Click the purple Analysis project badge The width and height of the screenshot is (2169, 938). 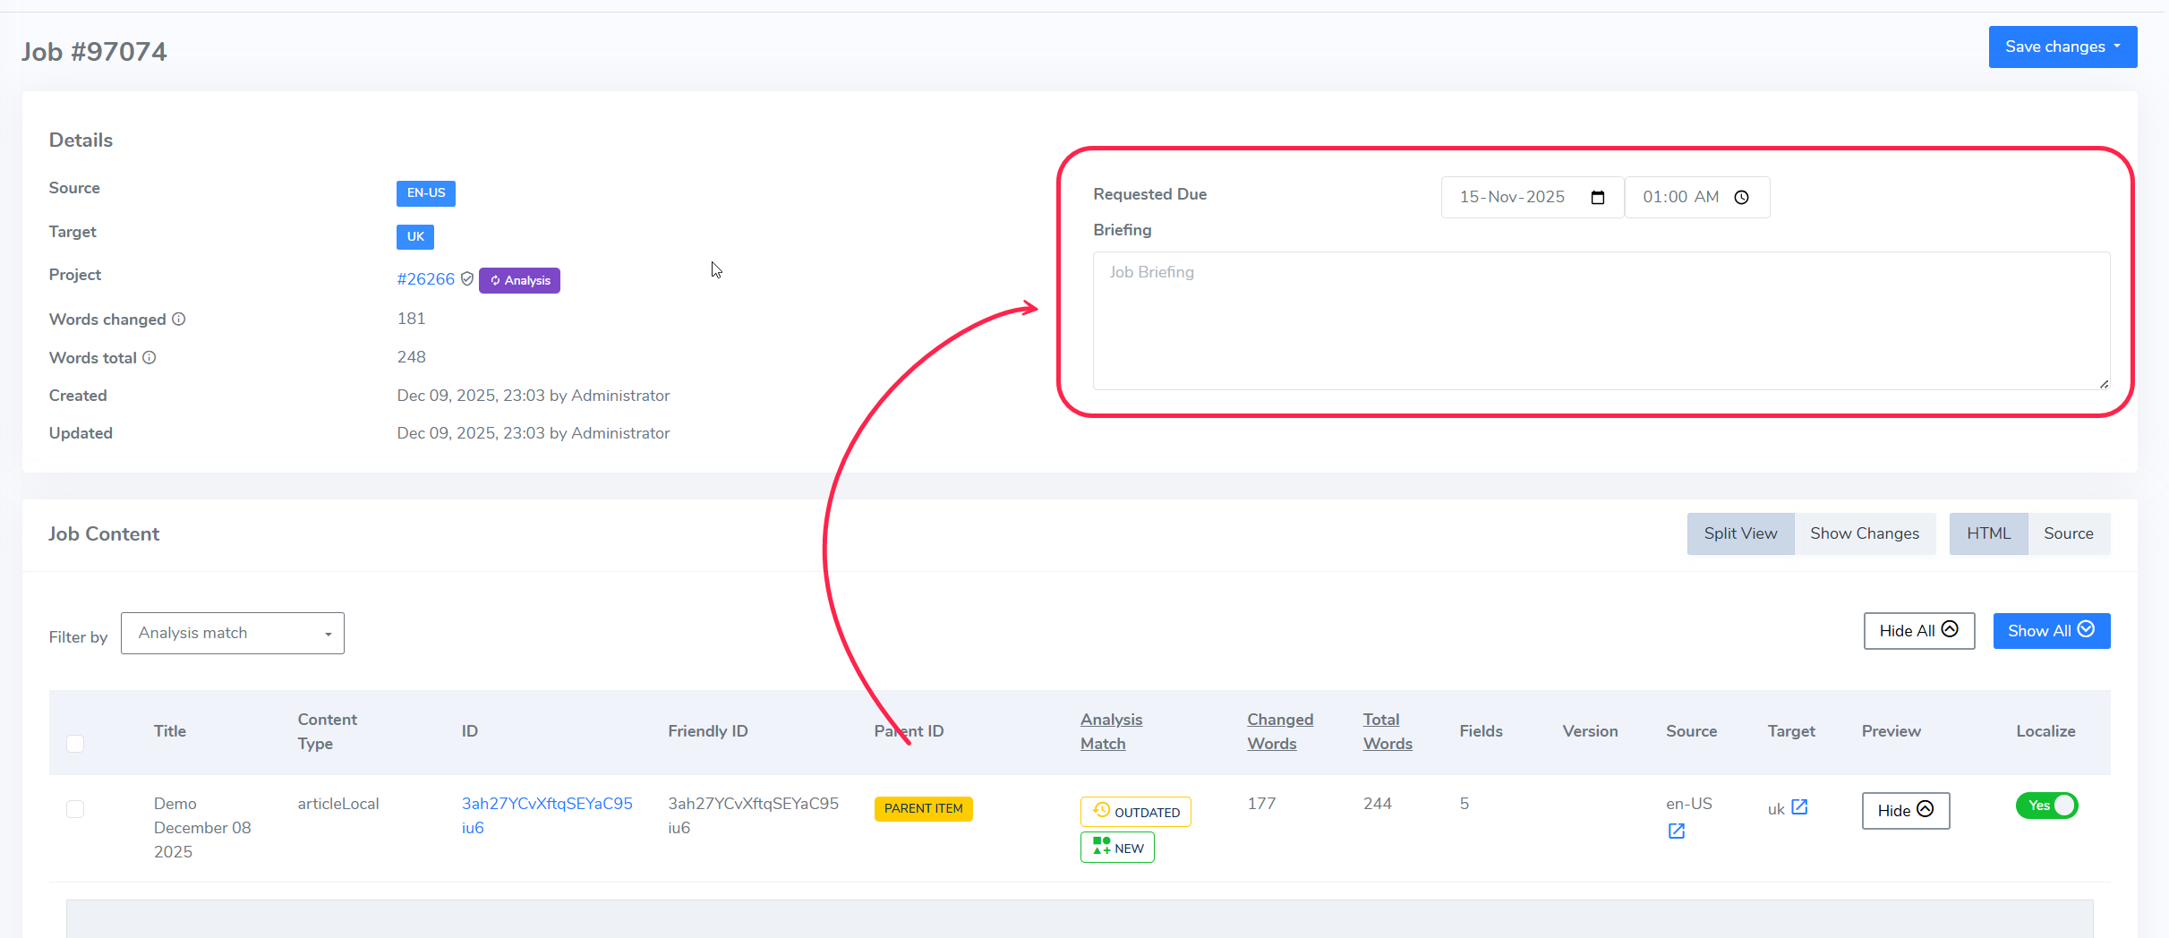coord(519,280)
